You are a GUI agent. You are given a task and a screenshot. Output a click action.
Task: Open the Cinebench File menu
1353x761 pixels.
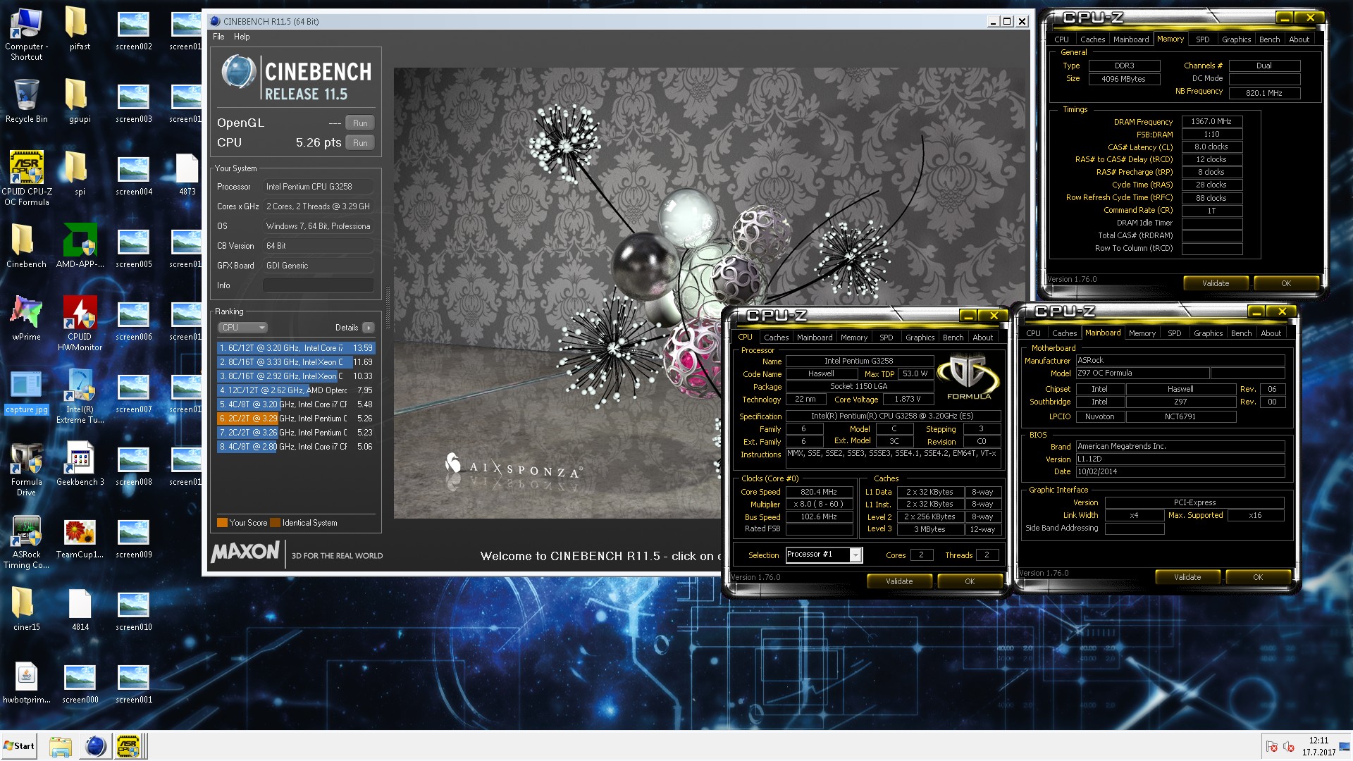pyautogui.click(x=218, y=37)
